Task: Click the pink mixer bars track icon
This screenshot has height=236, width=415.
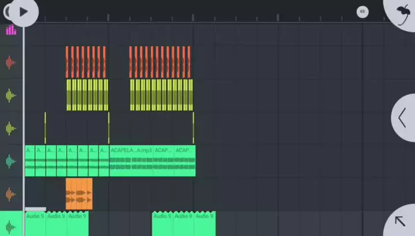Action: (10, 30)
